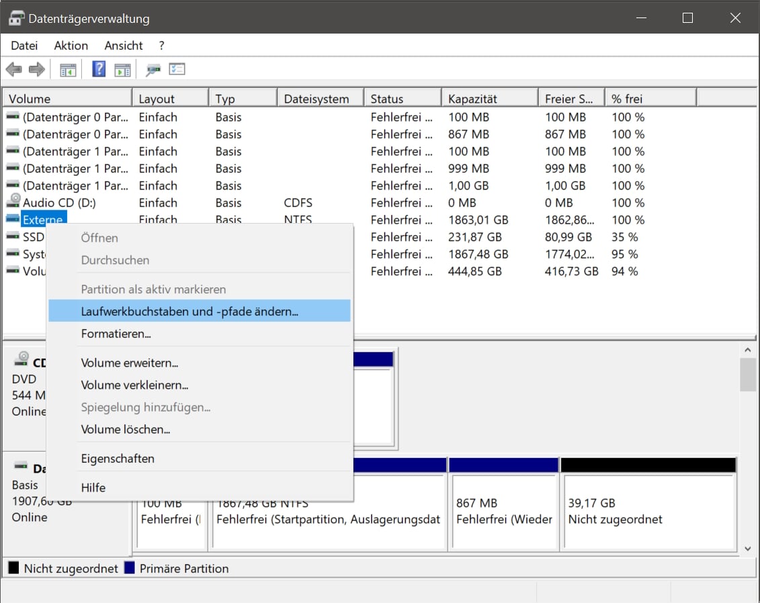
Task: Click the rescan disks toolbar icon
Action: tap(153, 70)
